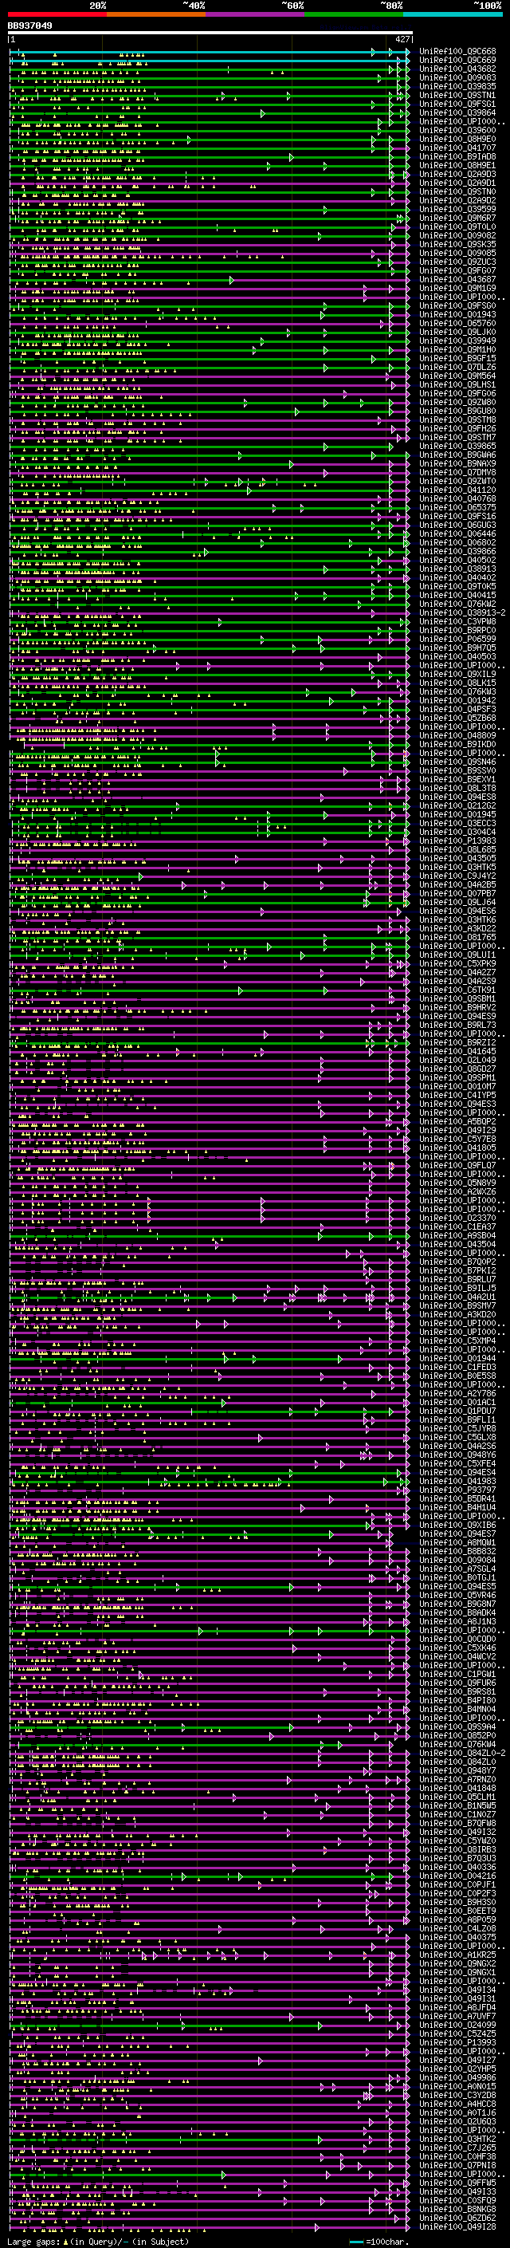Open hit UniRef100_Q07PB7

click(x=457, y=894)
